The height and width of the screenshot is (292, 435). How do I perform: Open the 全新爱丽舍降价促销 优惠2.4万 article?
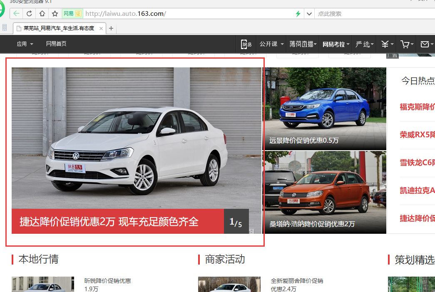tap(297, 285)
